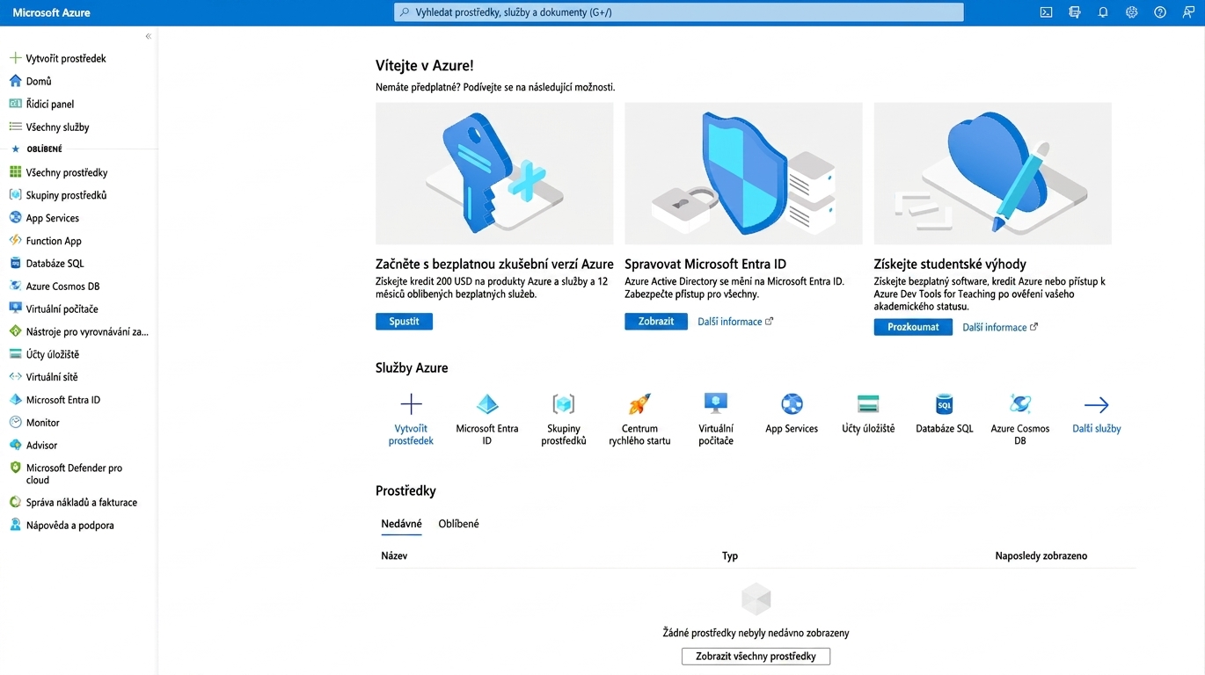Open Virtuální počítače icon in the sidebar
This screenshot has width=1205, height=675.
coord(15,308)
